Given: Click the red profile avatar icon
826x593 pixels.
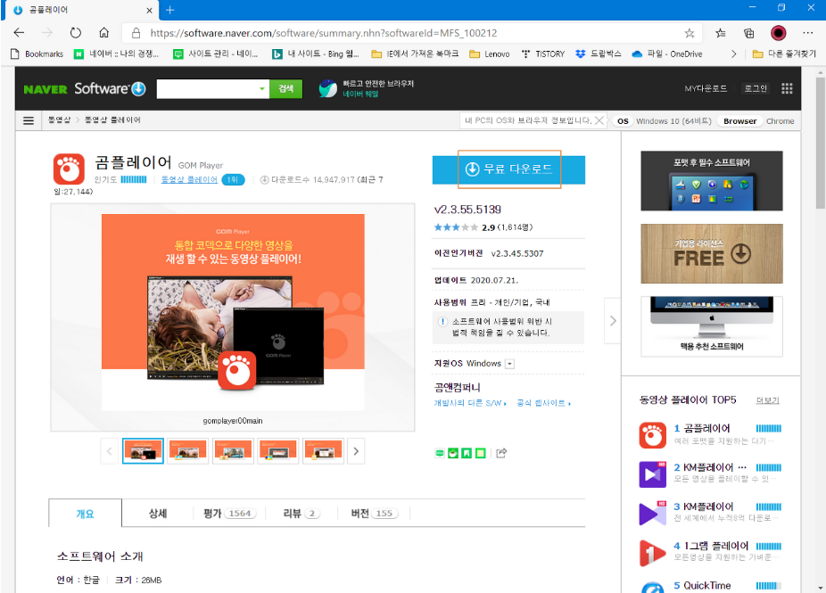Looking at the screenshot, I should click(778, 33).
